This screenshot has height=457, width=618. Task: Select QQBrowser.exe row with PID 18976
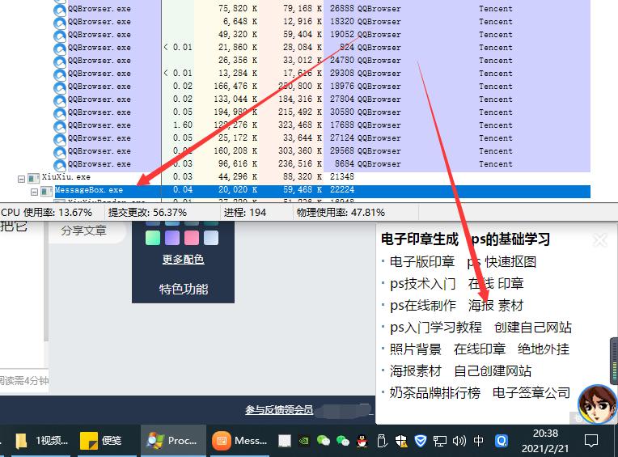click(323, 87)
